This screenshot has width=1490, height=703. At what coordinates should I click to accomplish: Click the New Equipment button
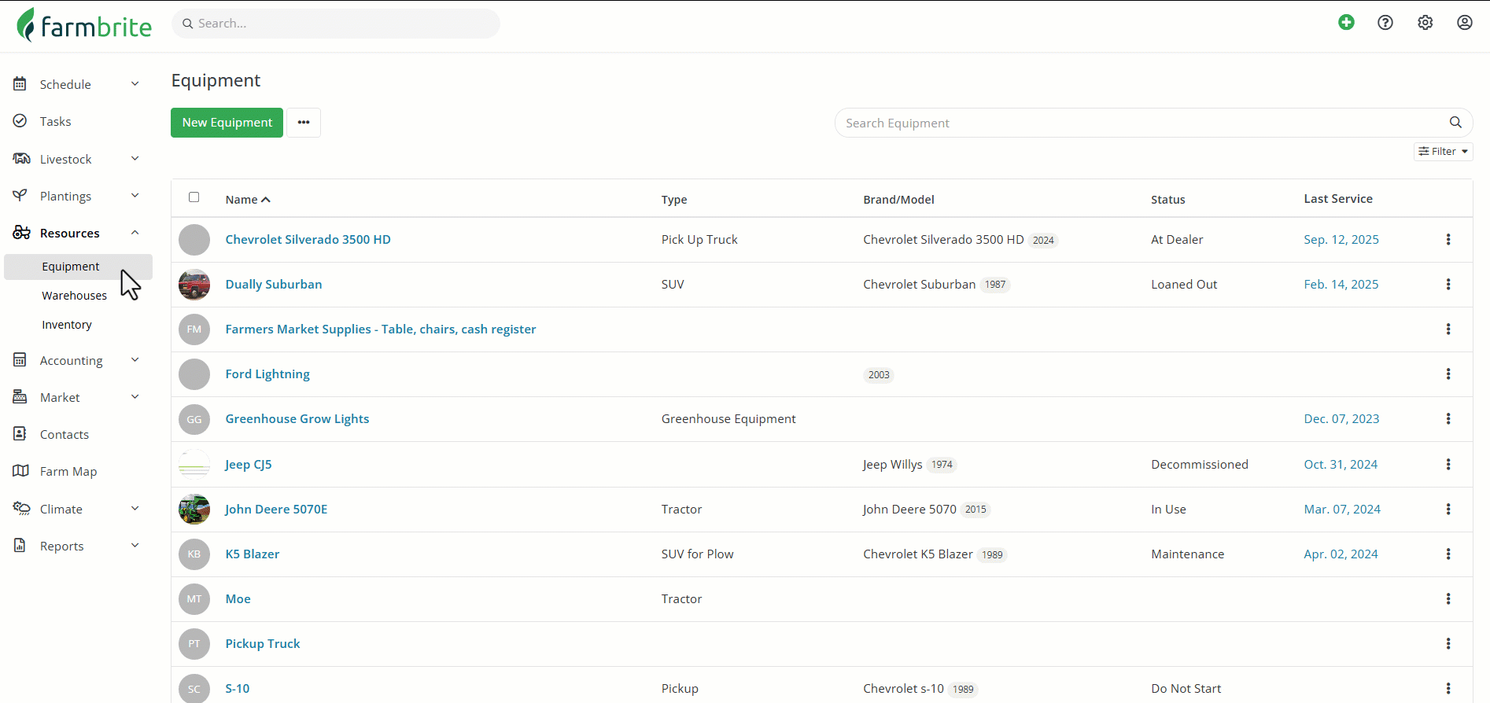[x=227, y=123]
